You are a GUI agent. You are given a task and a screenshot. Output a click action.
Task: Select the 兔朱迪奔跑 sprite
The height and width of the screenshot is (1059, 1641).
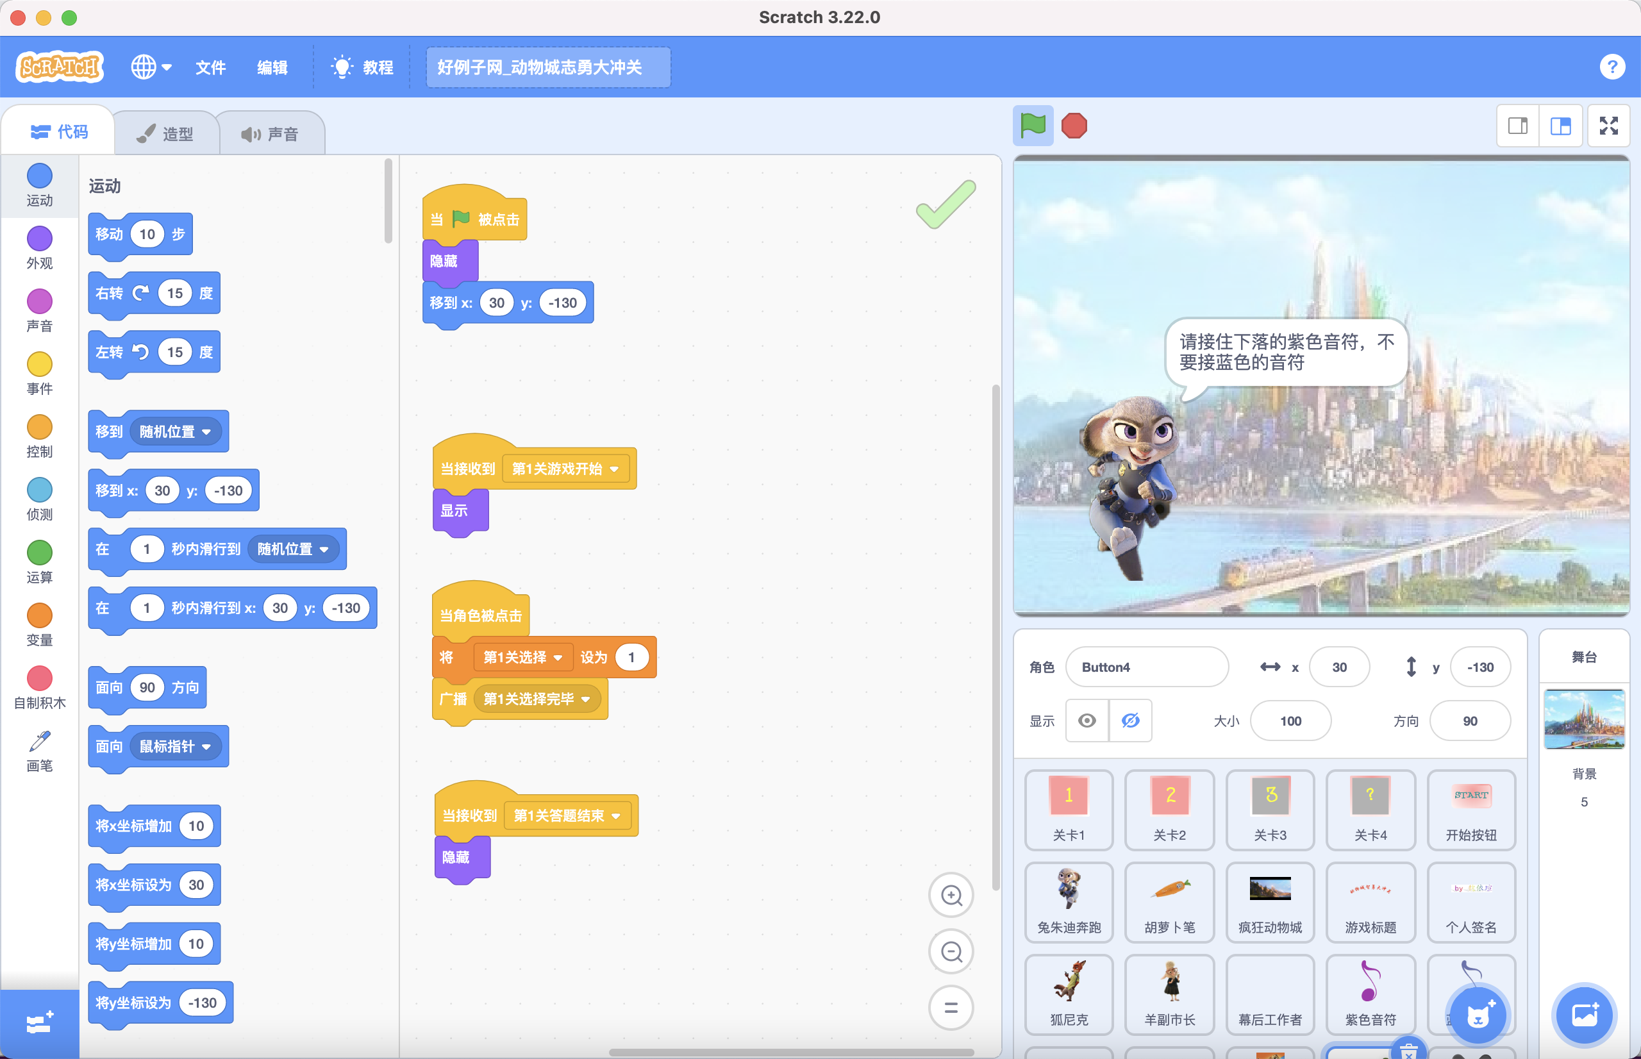pyautogui.click(x=1069, y=901)
